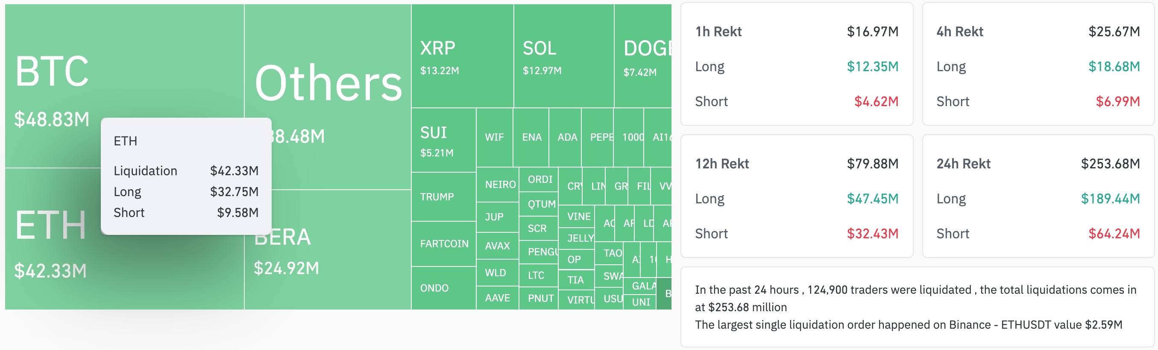1158x350 pixels.
Task: Click the NEIRO tile
Action: pos(498,185)
